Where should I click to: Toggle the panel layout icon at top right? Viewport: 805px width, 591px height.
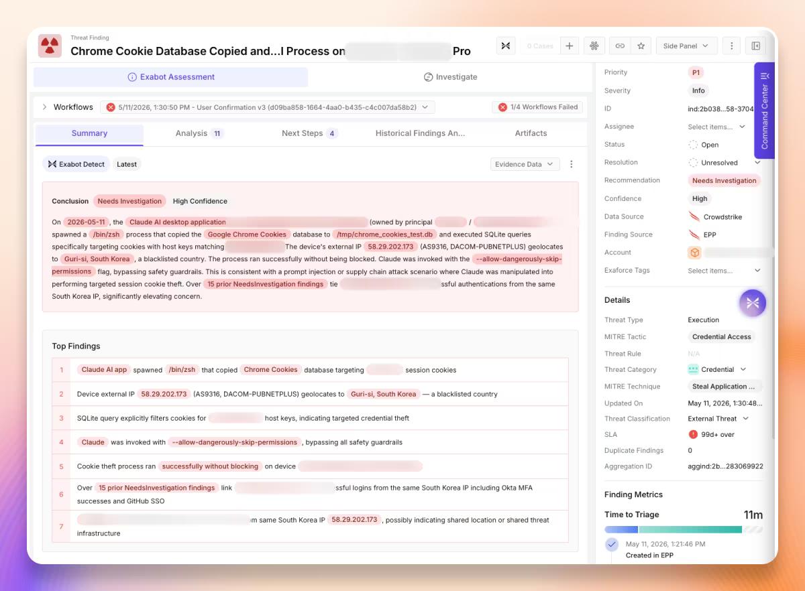[x=756, y=46]
